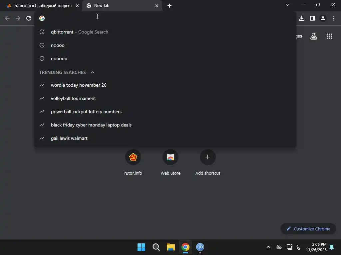Click the 'TRENDING SEARCHES' heading text
341x255 pixels.
click(x=62, y=72)
